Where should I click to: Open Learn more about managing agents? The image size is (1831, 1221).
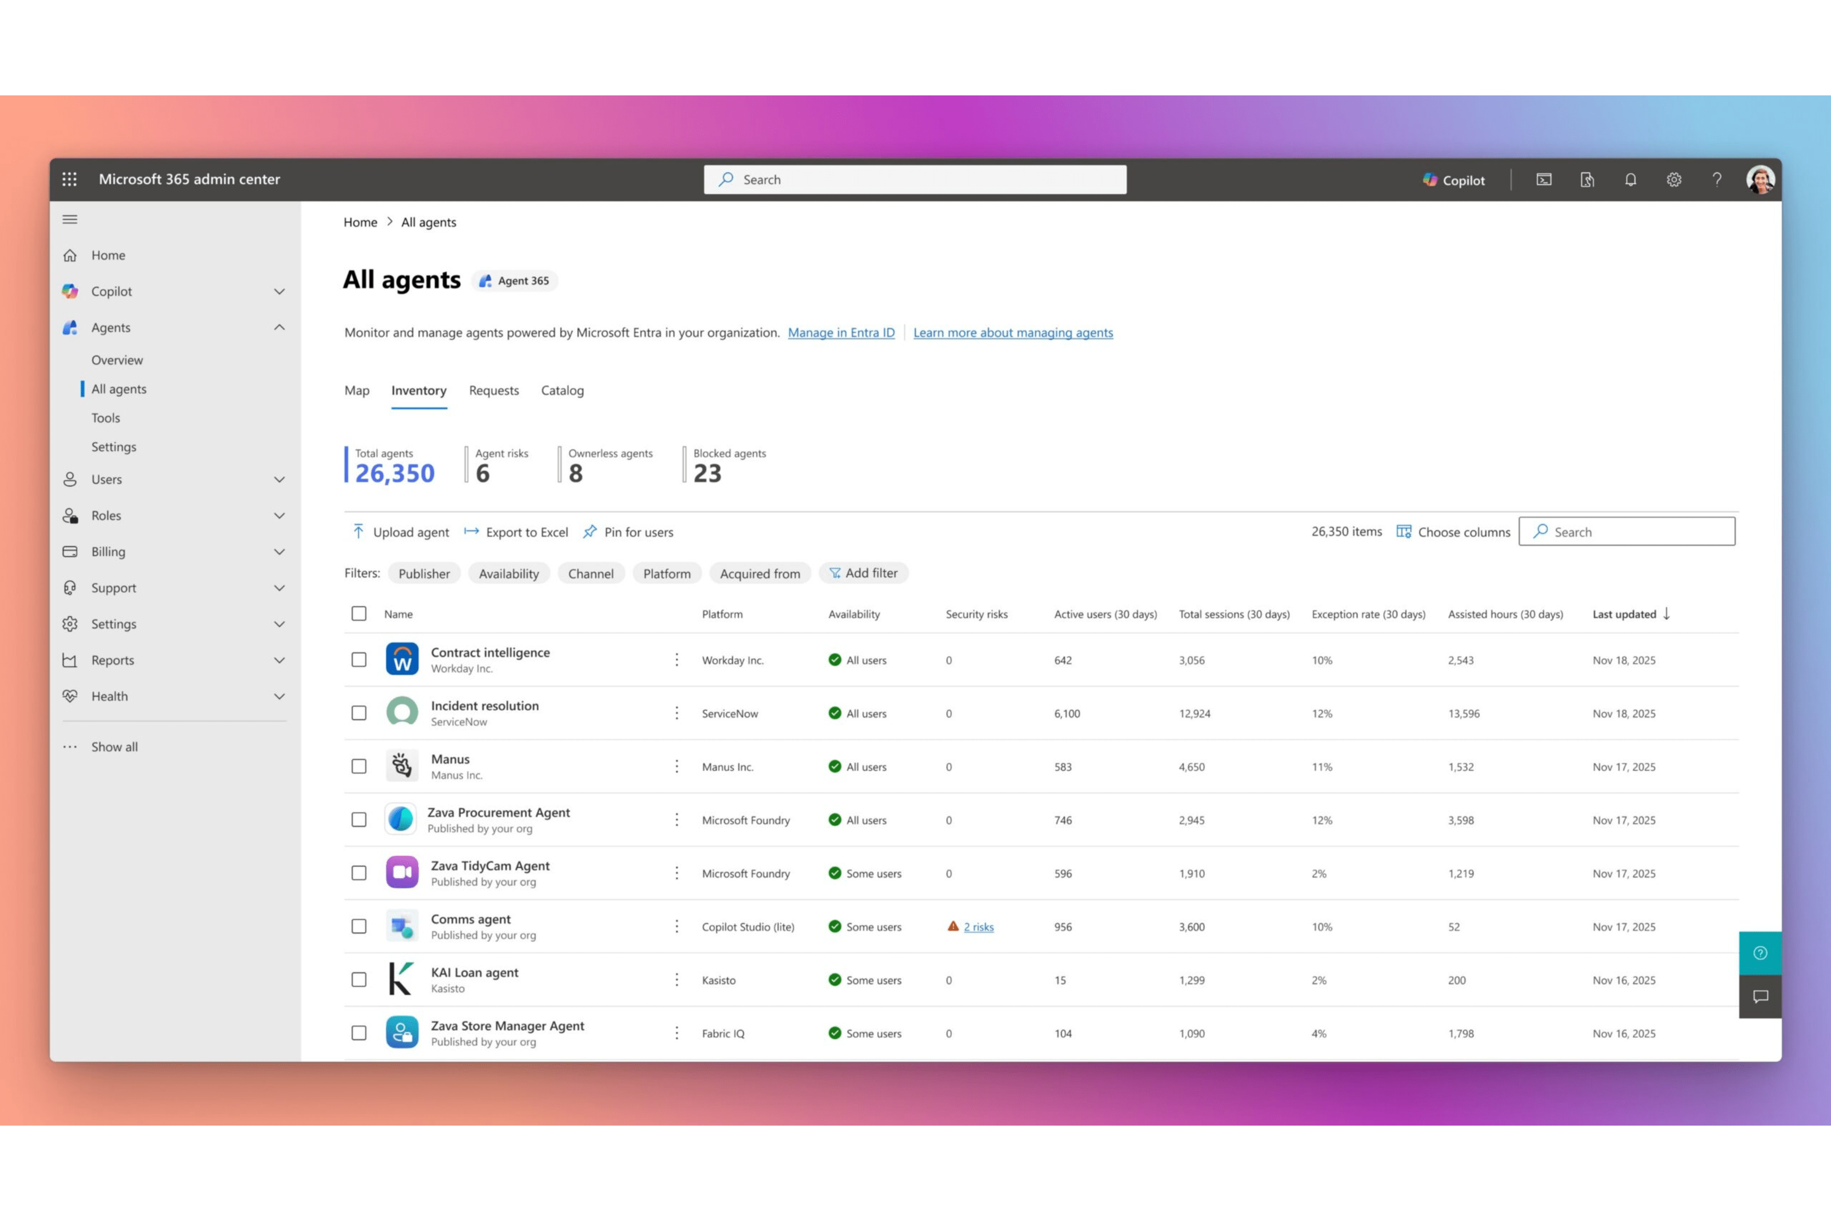1013,332
